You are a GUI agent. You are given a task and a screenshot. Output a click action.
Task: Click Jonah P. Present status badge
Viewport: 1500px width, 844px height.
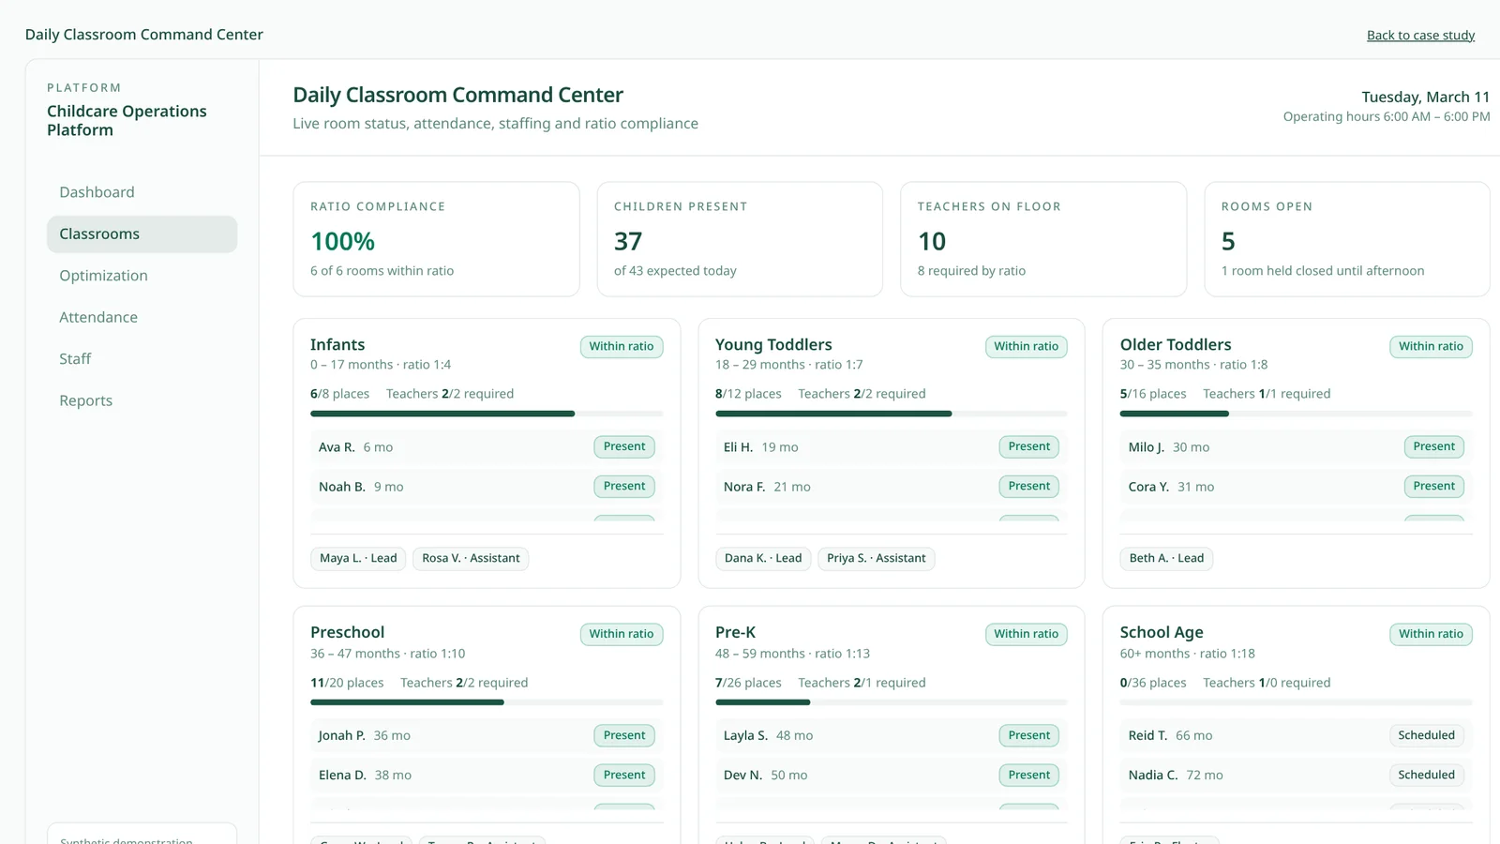click(624, 735)
